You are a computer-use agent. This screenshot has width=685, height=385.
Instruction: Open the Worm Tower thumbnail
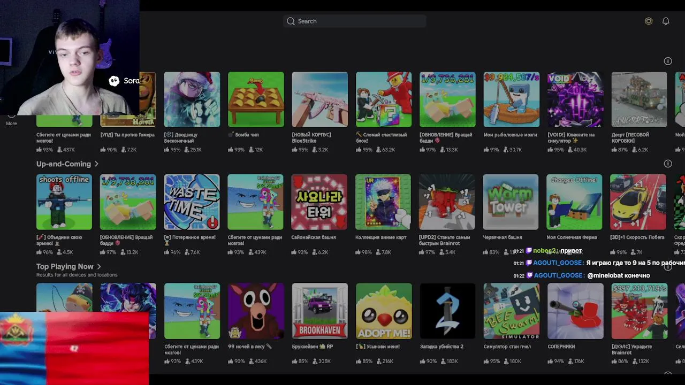tap(511, 202)
